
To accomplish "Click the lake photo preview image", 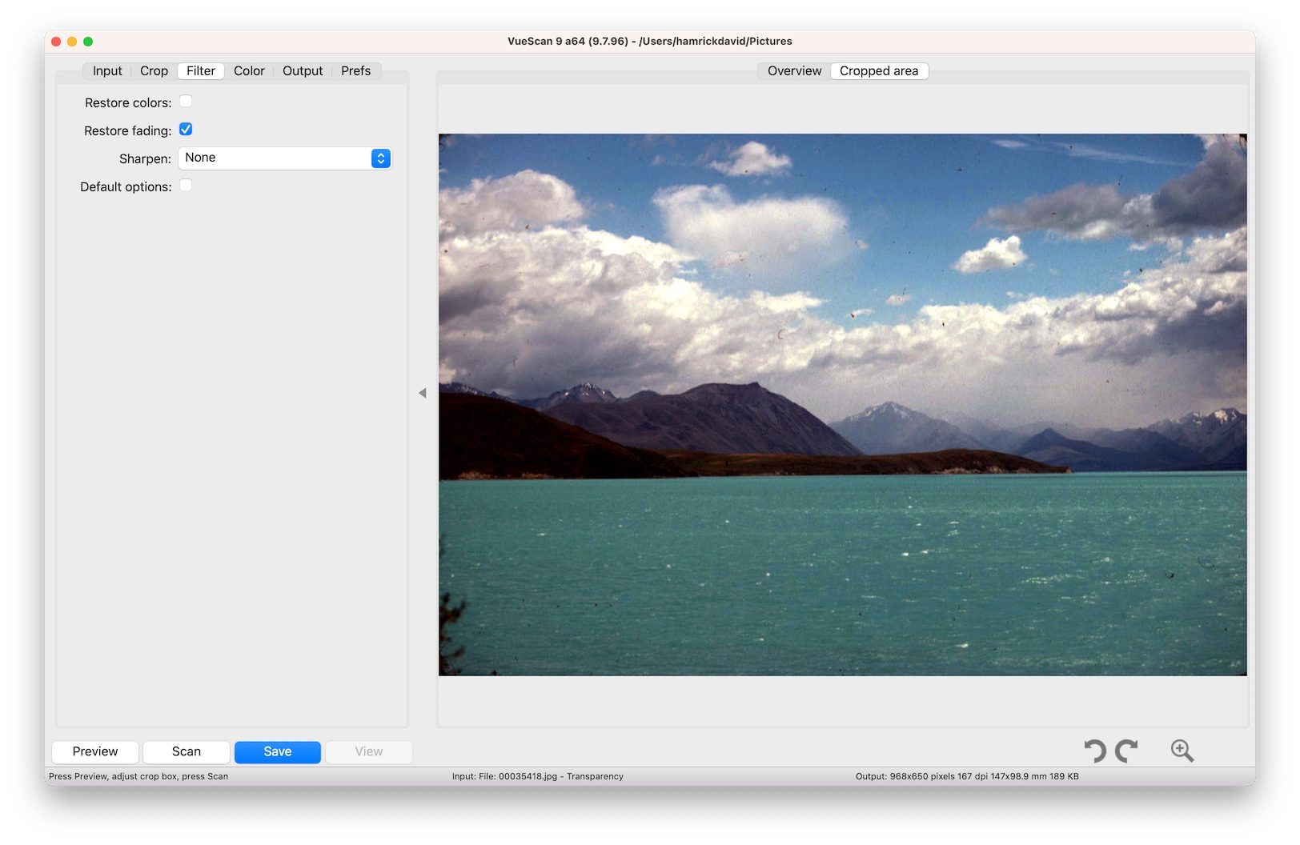I will click(842, 404).
